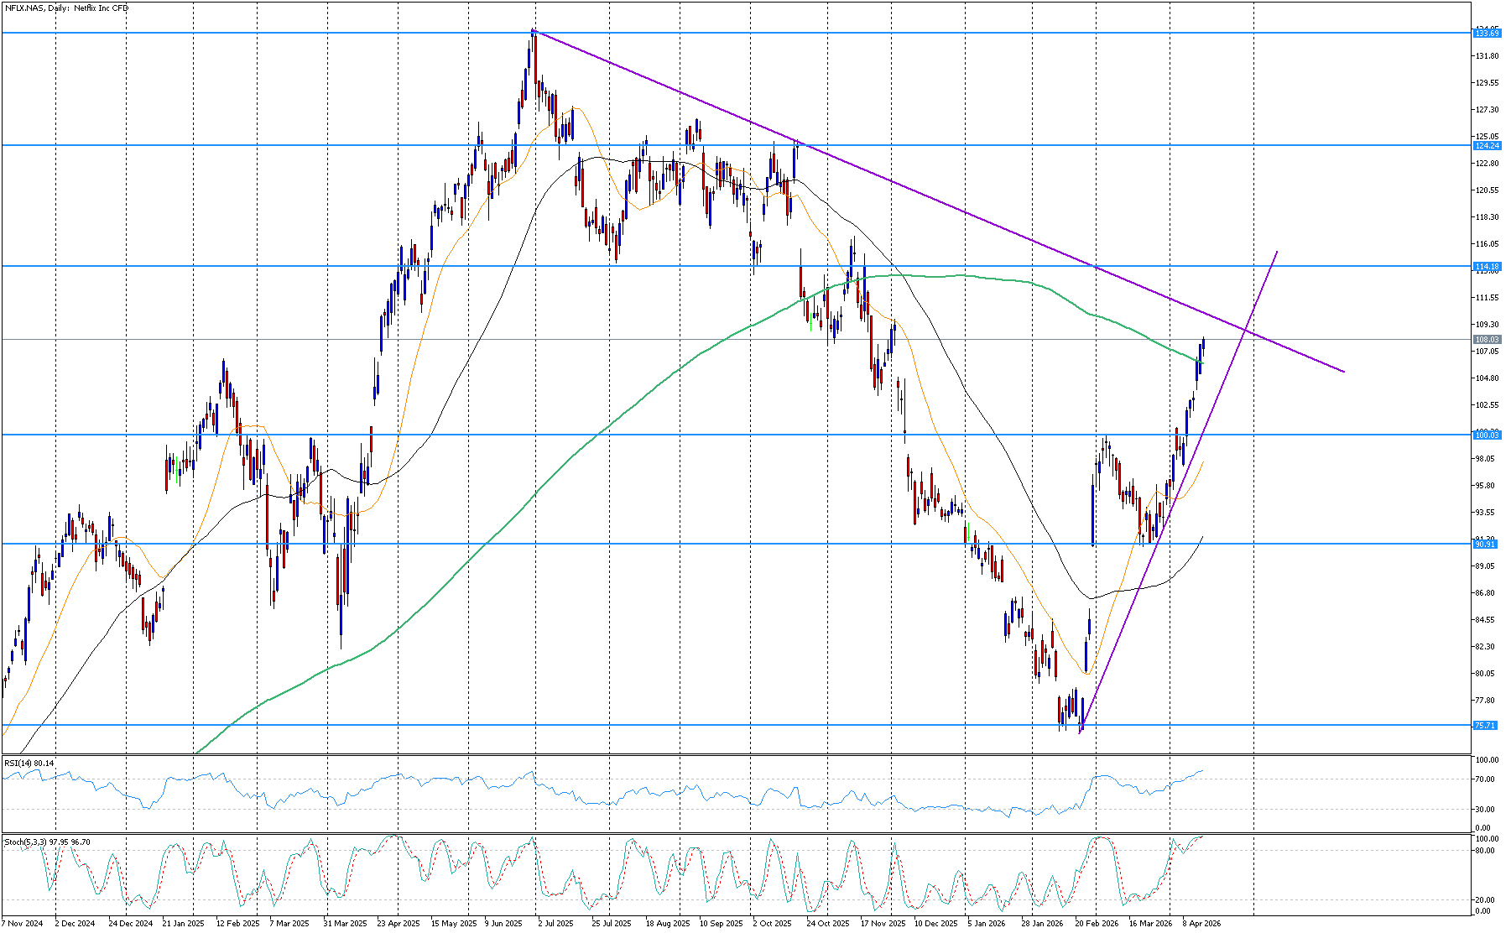Viewport: 1511px width, 933px height.
Task: Click the top end of ascending purple trendline
Action: (x=1277, y=252)
